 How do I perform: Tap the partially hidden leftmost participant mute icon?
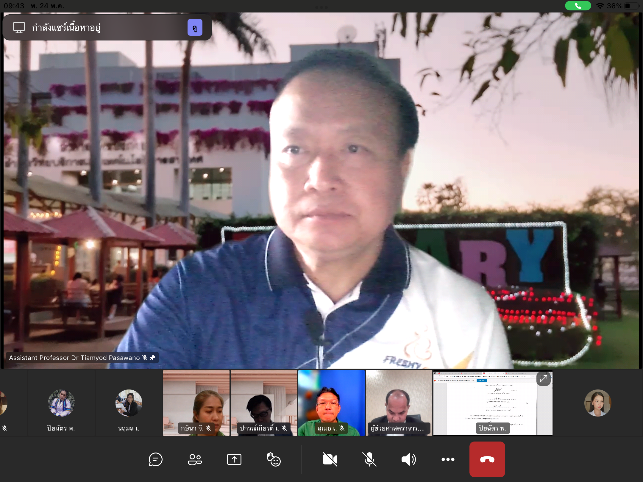pyautogui.click(x=4, y=428)
